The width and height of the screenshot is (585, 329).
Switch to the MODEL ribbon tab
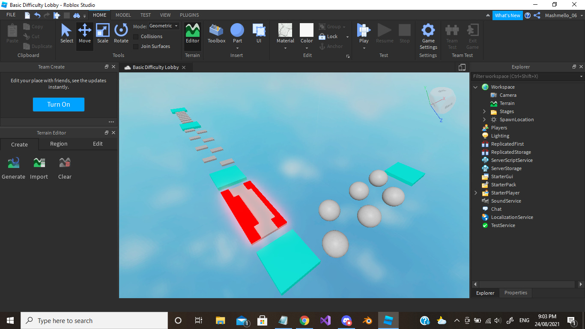click(123, 15)
